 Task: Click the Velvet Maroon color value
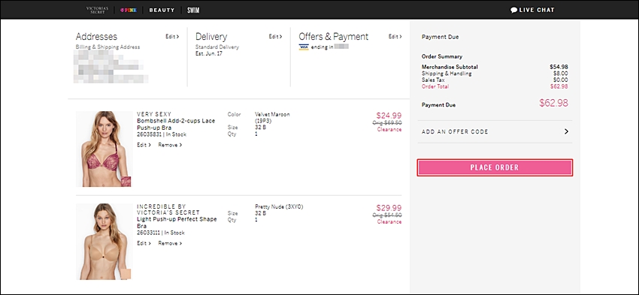(272, 118)
